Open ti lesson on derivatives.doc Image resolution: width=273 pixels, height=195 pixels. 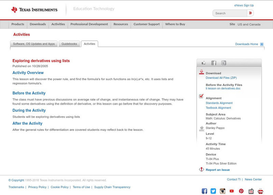coord(223,88)
